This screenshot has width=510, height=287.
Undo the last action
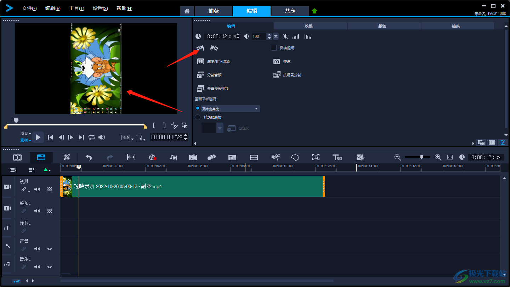(89, 157)
